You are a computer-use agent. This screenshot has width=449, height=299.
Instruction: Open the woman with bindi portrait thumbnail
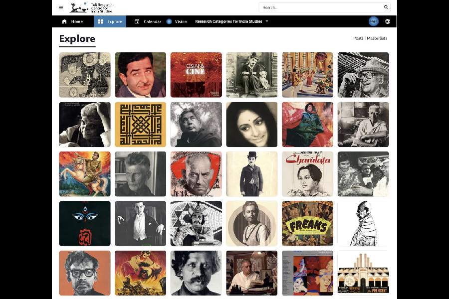coord(252,125)
